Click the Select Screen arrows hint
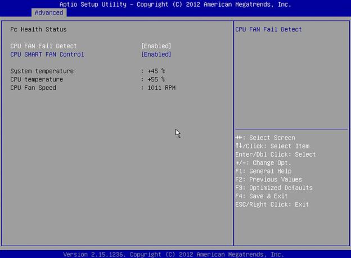Image resolution: width=351 pixels, height=258 pixels. tap(265, 138)
